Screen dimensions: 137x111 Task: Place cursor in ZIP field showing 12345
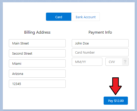tap(37, 84)
